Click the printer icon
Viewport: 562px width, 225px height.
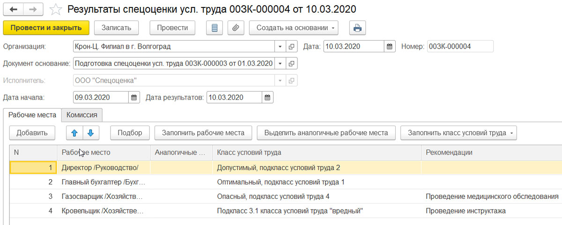(357, 28)
